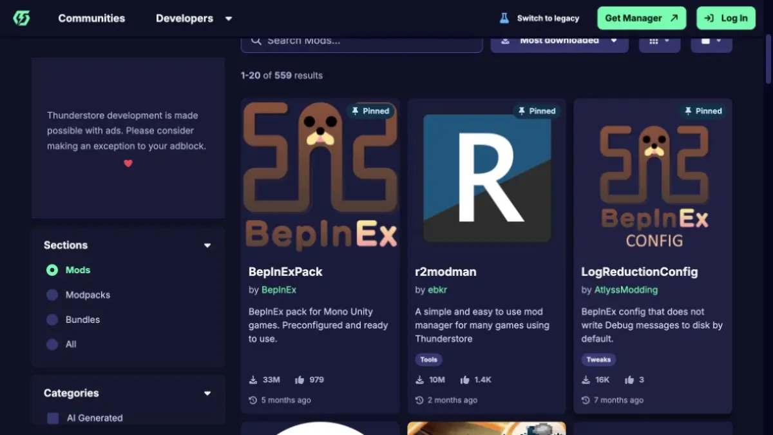Open the BepInExPack title link
Screen dimensions: 773x435
(285, 272)
